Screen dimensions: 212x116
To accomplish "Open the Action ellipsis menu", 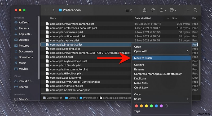I will pos(163,10).
